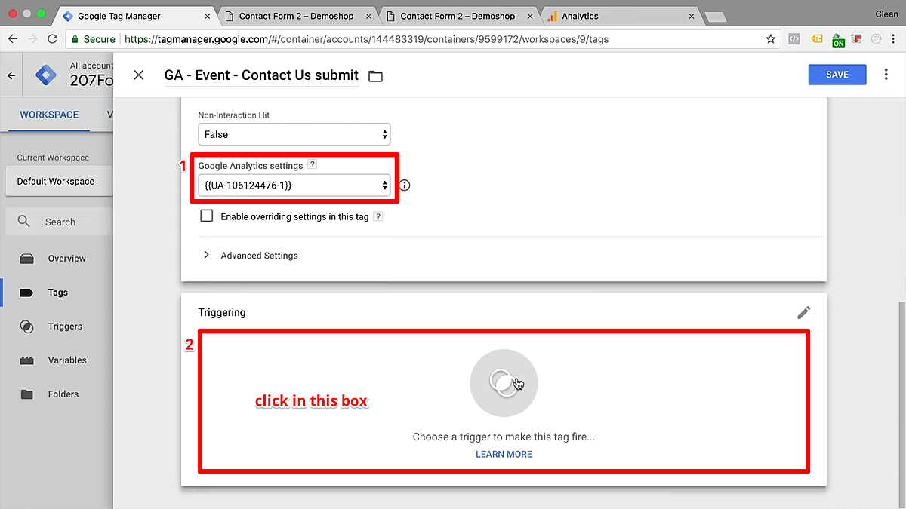This screenshot has height=509, width=906.
Task: Click the Folders icon in sidebar
Action: (x=26, y=394)
